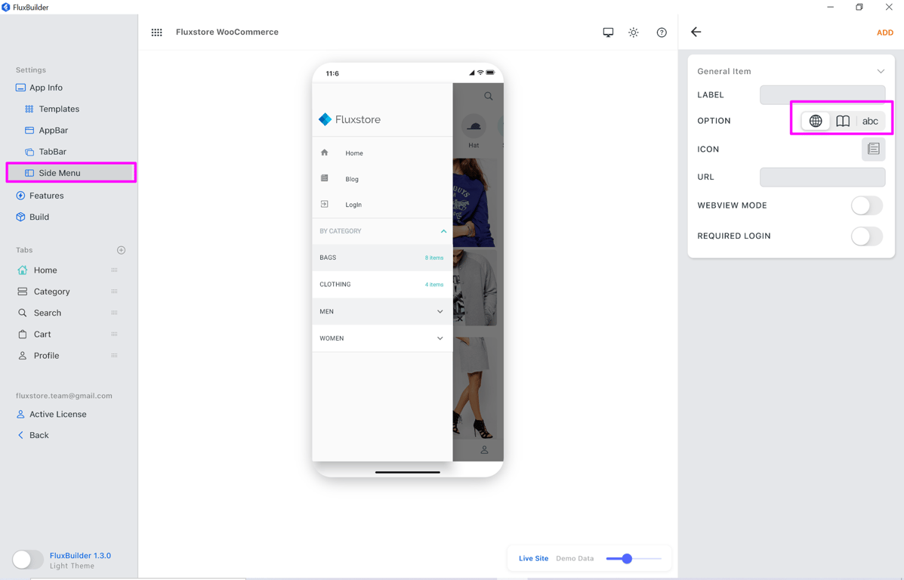The height and width of the screenshot is (580, 904).
Task: Click the Back link in sidebar
Action: (x=33, y=435)
